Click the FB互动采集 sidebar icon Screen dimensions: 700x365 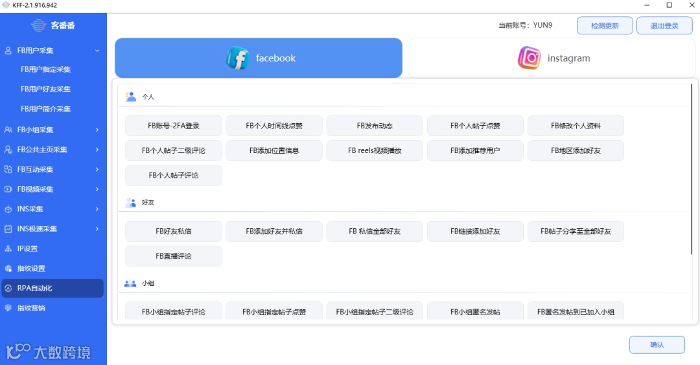pyautogui.click(x=8, y=169)
